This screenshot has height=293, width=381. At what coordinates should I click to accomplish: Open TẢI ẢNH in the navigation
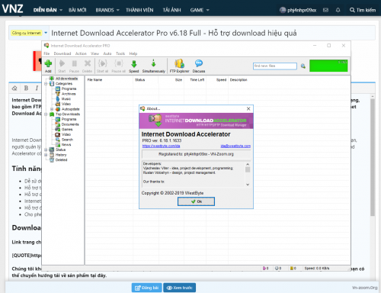171,10
